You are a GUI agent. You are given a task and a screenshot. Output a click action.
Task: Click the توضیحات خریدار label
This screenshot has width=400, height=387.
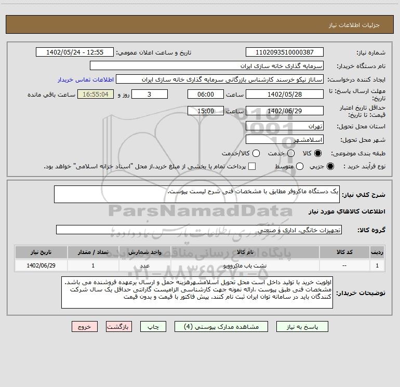[x=361, y=293]
